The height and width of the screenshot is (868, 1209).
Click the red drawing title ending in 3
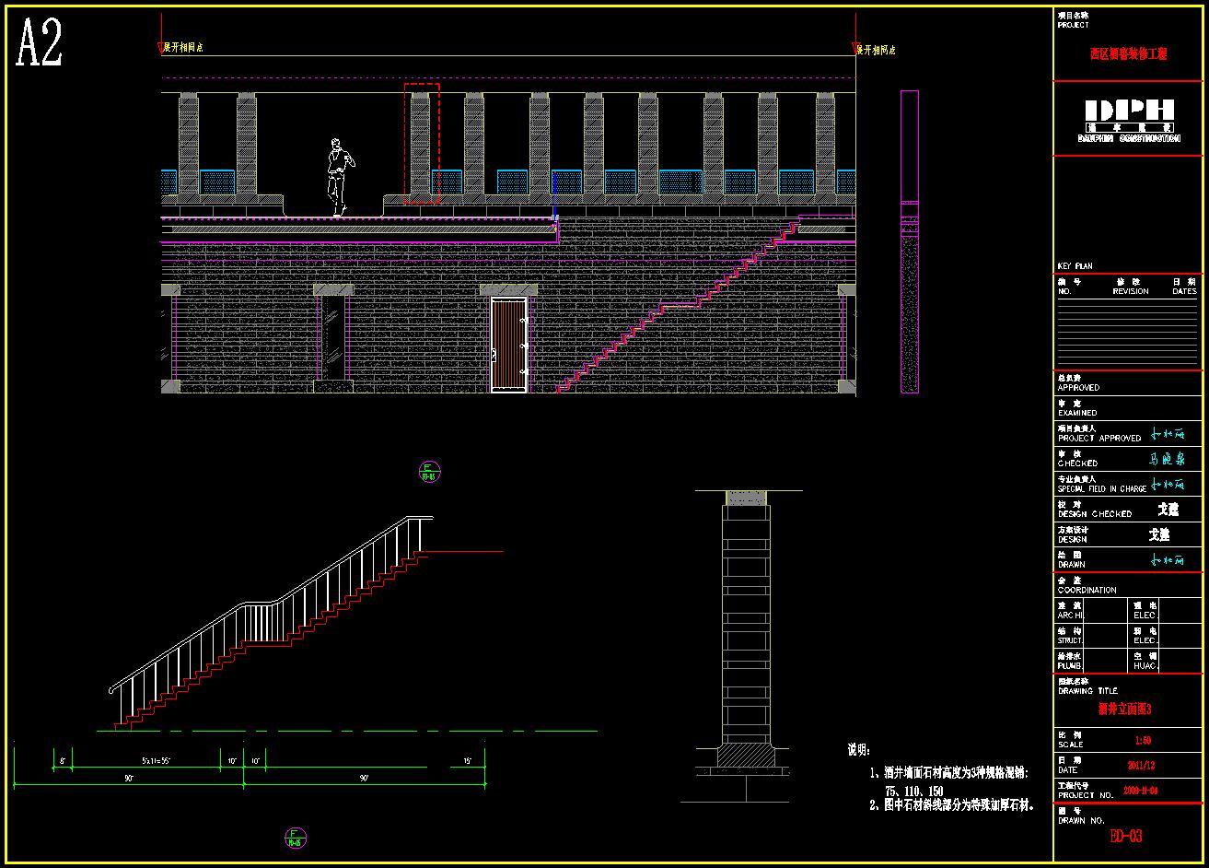[x=1124, y=710]
